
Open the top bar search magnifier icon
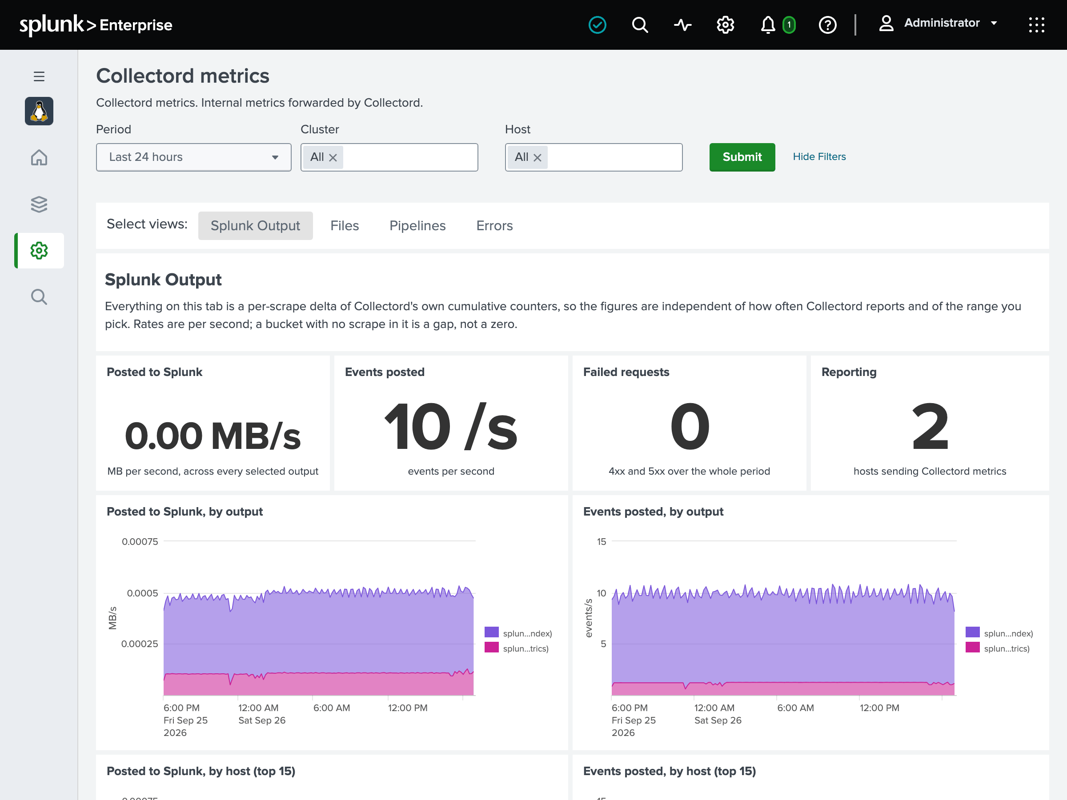640,24
